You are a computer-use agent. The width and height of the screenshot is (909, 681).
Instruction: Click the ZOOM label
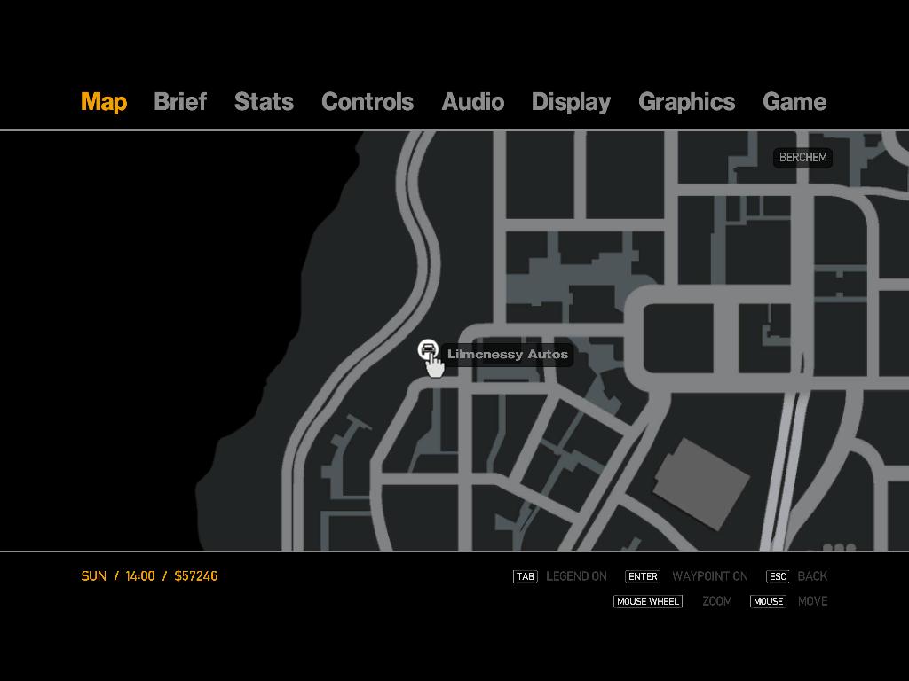pyautogui.click(x=717, y=601)
